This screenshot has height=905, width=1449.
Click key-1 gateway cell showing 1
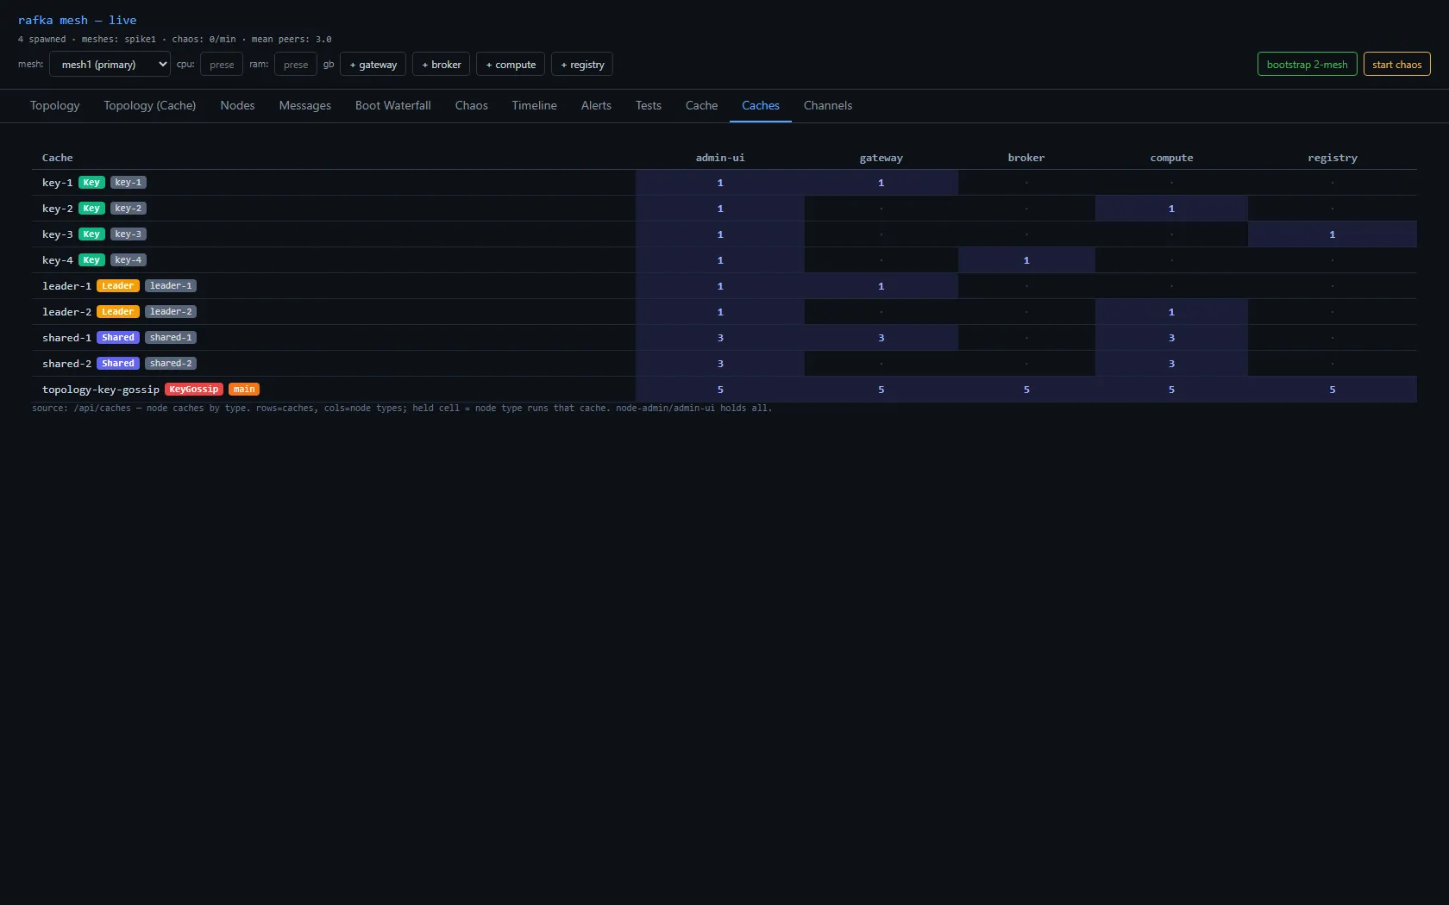(881, 183)
